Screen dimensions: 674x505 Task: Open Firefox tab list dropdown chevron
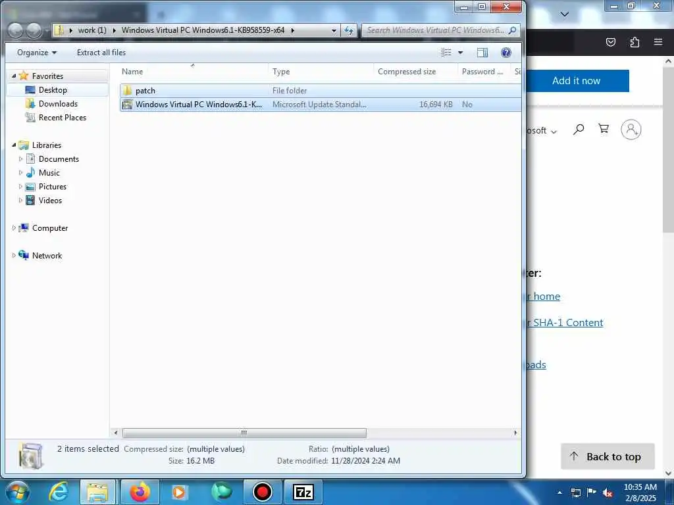[565, 14]
